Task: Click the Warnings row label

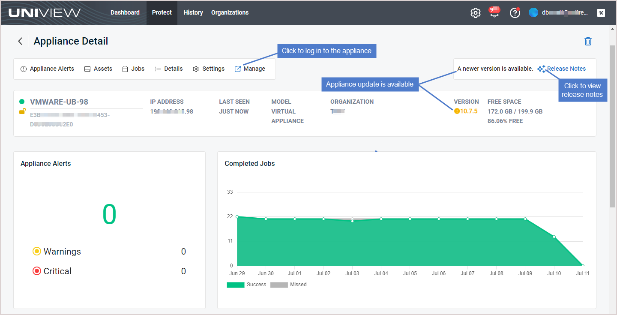Action: [x=62, y=252]
